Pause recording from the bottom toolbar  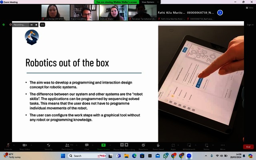122,145
